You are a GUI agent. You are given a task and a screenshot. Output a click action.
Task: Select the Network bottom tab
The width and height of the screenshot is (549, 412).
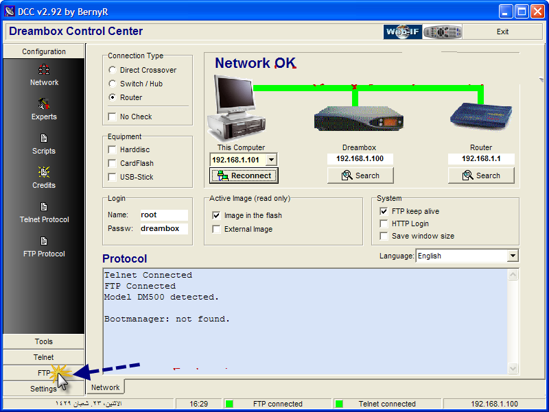coord(106,387)
